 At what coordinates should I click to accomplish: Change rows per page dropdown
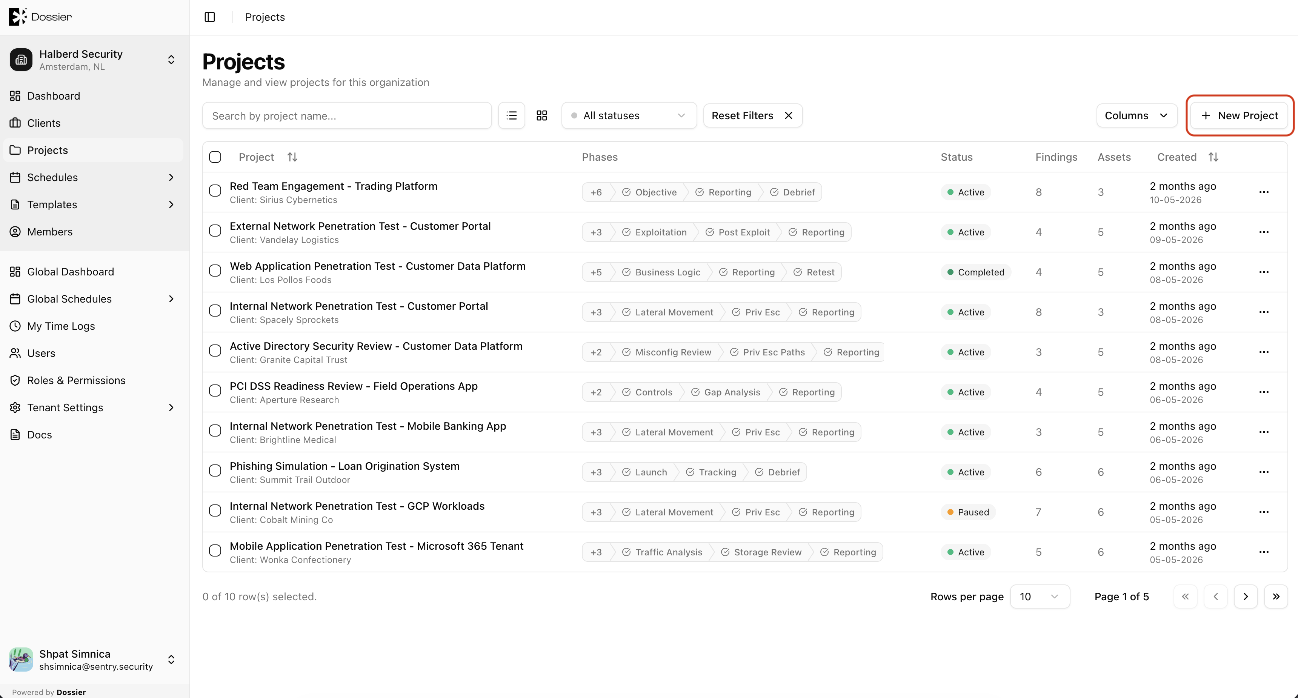click(x=1040, y=597)
